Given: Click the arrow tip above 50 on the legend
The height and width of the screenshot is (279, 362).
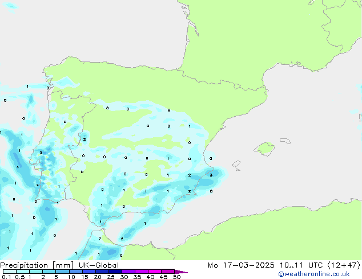Looking at the screenshot, I should [181, 272].
